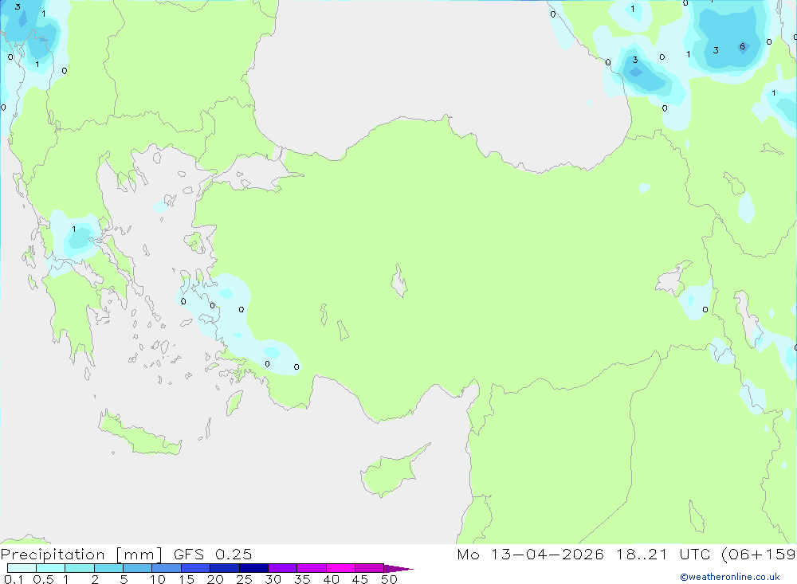
Task: Select the 20–25 mm dark navy legend swatch
Action: click(224, 568)
